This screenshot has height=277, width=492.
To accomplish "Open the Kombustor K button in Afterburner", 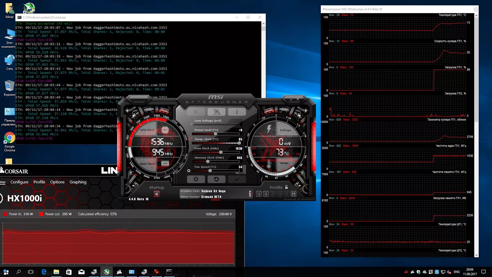I will tap(196, 112).
